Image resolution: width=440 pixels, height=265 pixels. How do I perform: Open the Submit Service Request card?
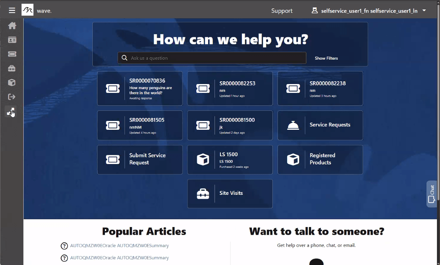(140, 160)
